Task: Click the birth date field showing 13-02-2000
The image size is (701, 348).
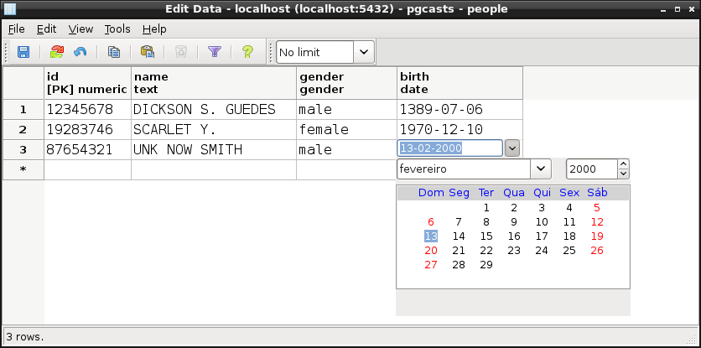Action: click(x=449, y=148)
